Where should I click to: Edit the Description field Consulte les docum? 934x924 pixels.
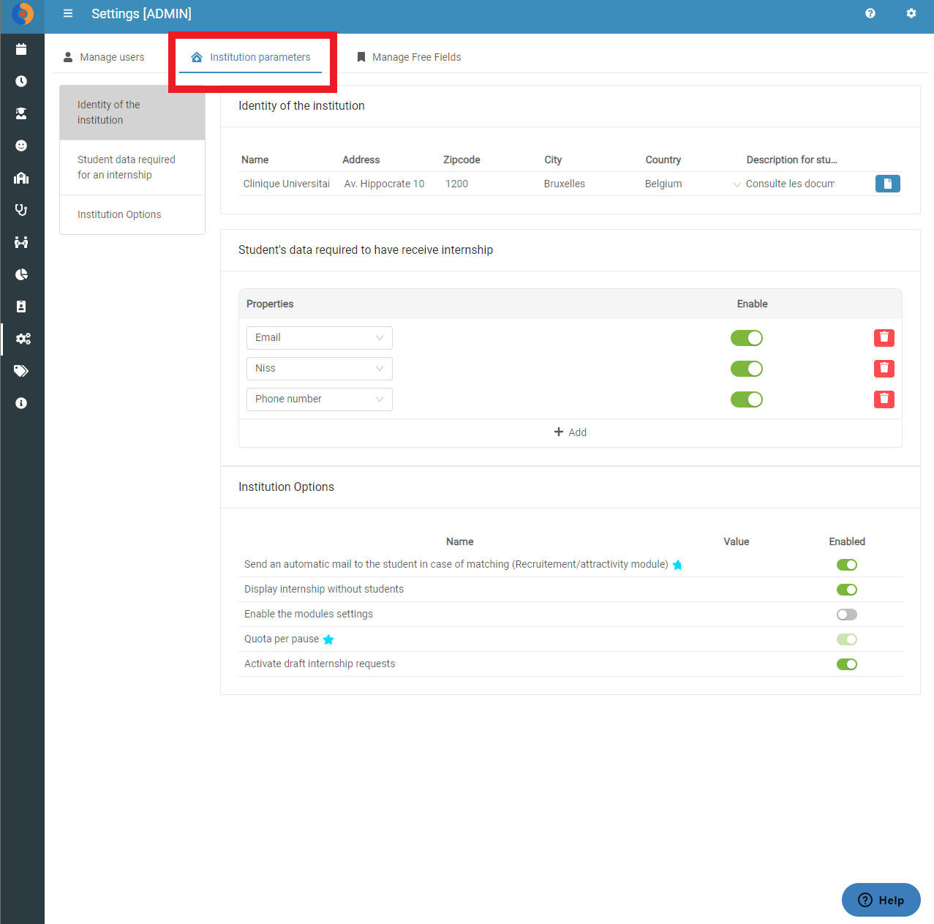click(790, 184)
